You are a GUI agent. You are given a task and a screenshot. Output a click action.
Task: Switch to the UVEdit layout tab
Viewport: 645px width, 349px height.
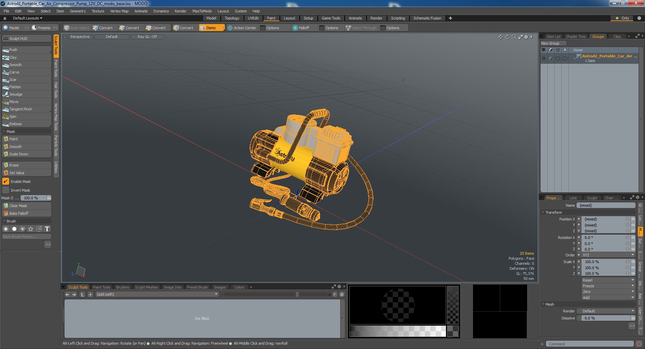click(253, 18)
